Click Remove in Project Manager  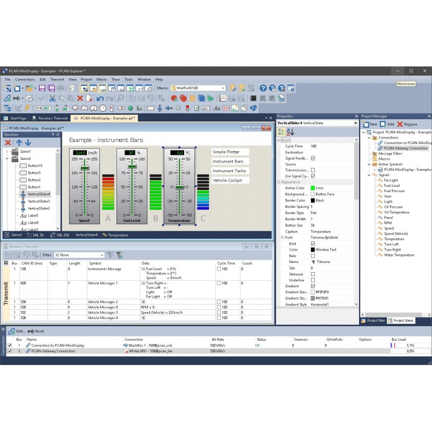coord(407,124)
